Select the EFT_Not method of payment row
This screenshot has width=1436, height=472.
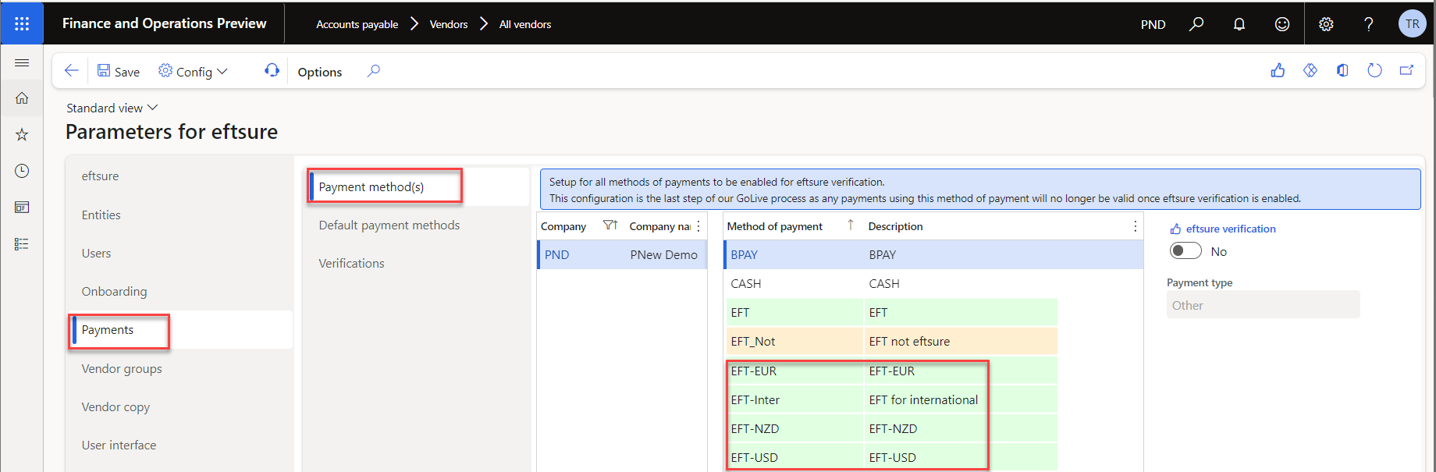[x=933, y=341]
